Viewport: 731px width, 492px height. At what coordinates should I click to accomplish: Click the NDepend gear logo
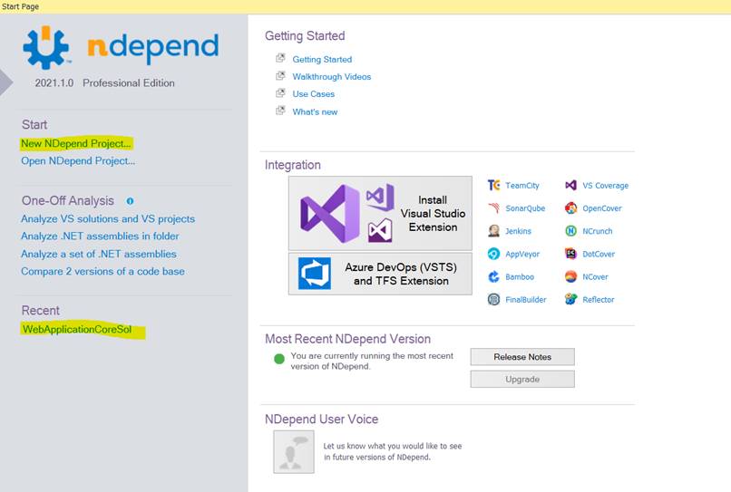point(46,47)
